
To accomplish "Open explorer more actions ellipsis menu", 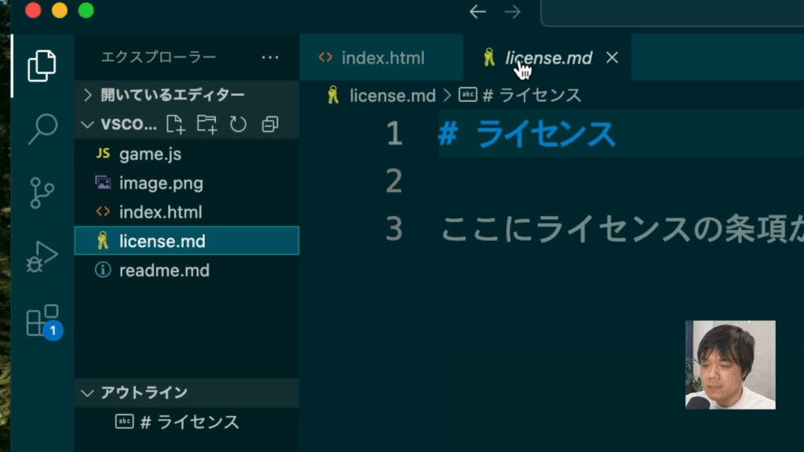I will pyautogui.click(x=269, y=57).
